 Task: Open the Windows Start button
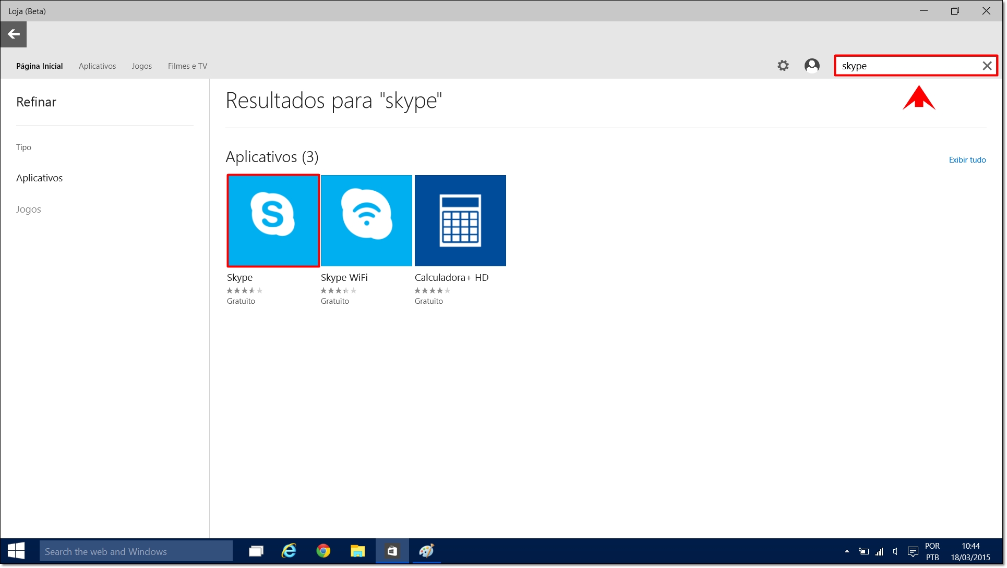(17, 551)
